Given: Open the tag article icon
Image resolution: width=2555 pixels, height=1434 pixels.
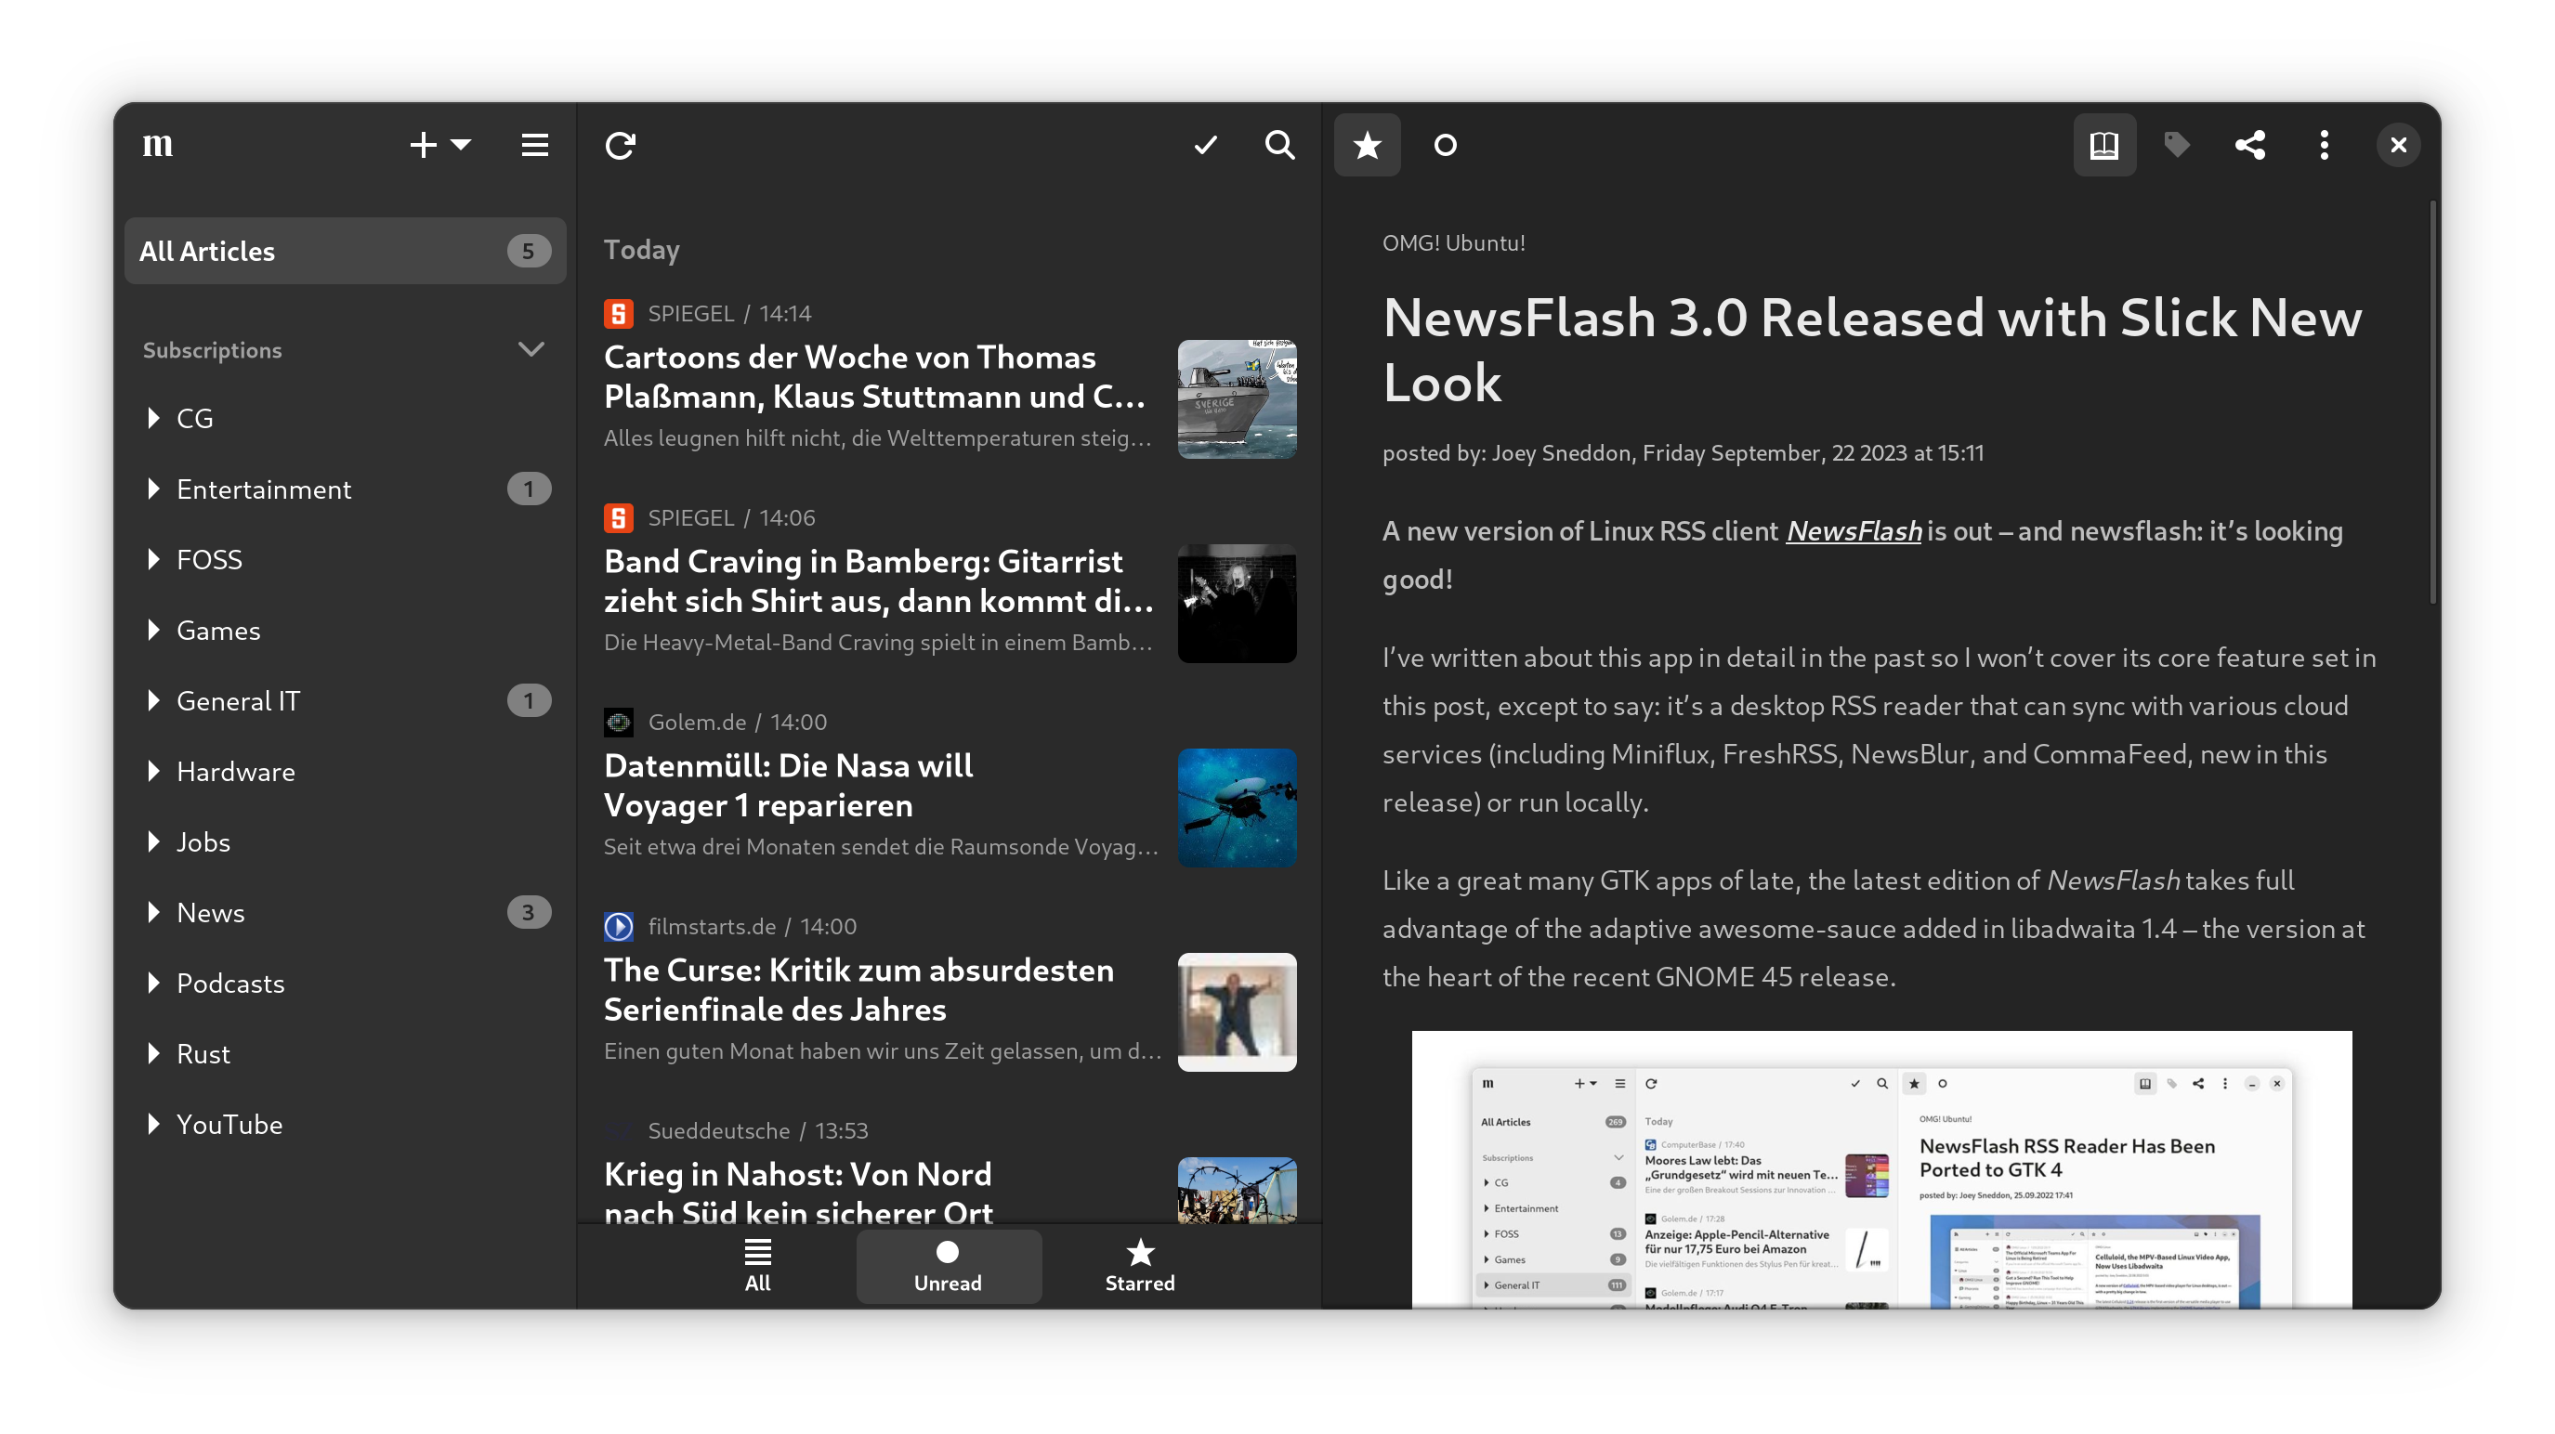Looking at the screenshot, I should (2177, 145).
